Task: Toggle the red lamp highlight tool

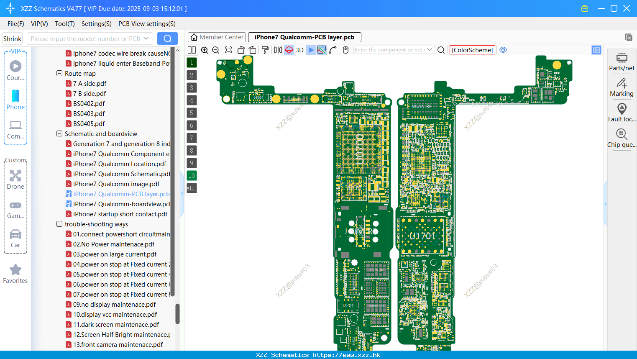Action: (x=289, y=50)
